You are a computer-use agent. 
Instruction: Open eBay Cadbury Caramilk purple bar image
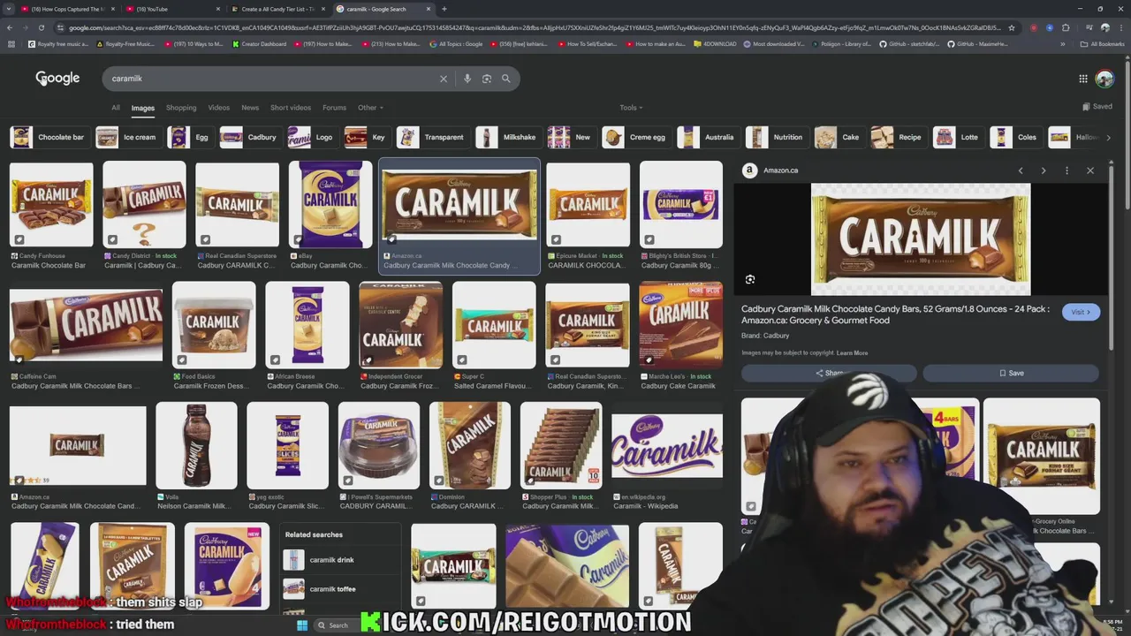click(x=330, y=205)
